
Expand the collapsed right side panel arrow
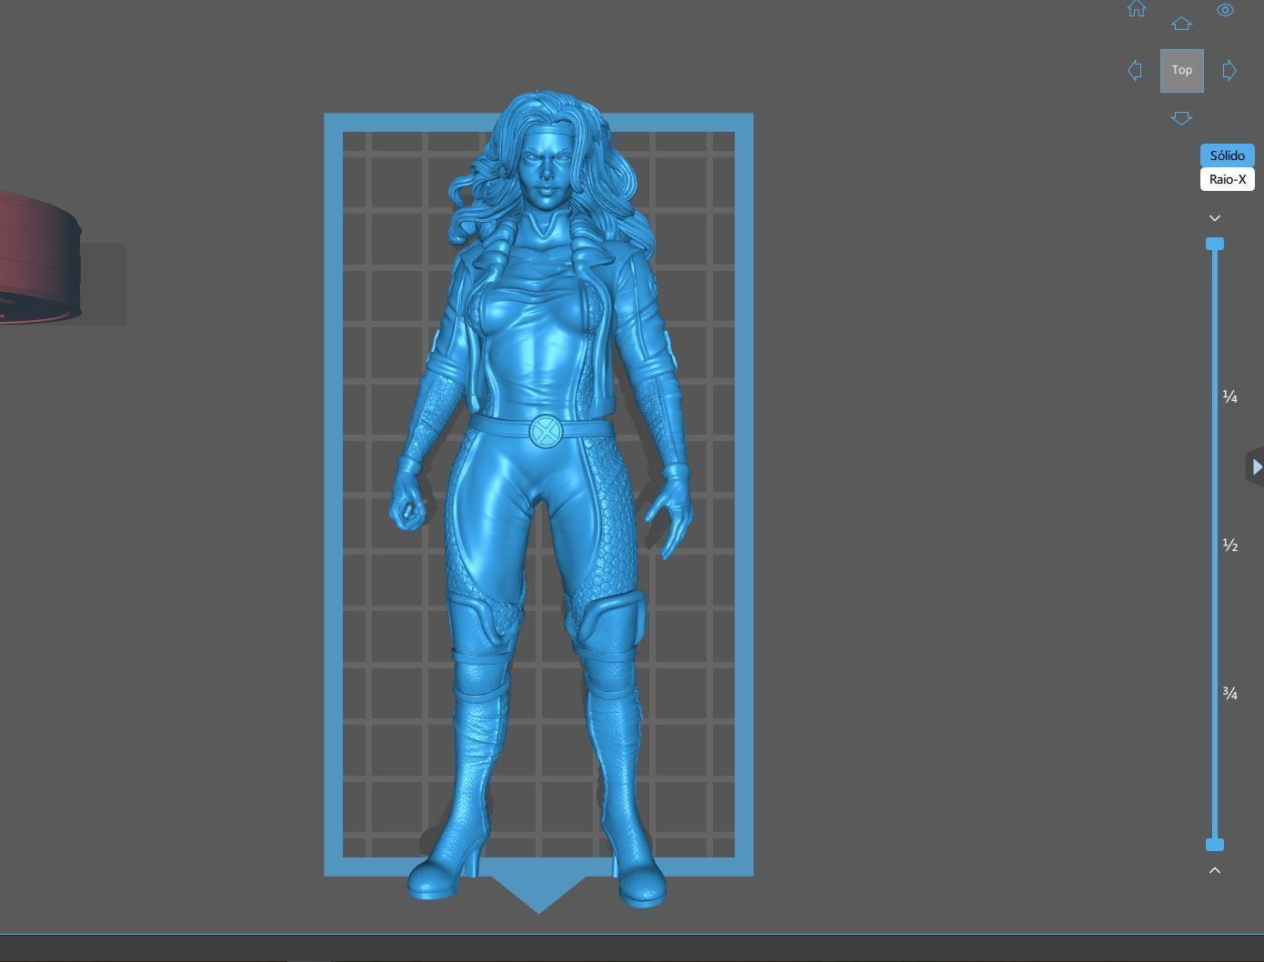[1256, 466]
